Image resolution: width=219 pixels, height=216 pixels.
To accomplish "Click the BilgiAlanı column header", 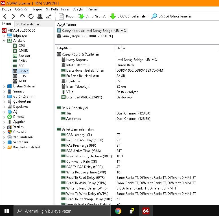I will coord(85,48).
